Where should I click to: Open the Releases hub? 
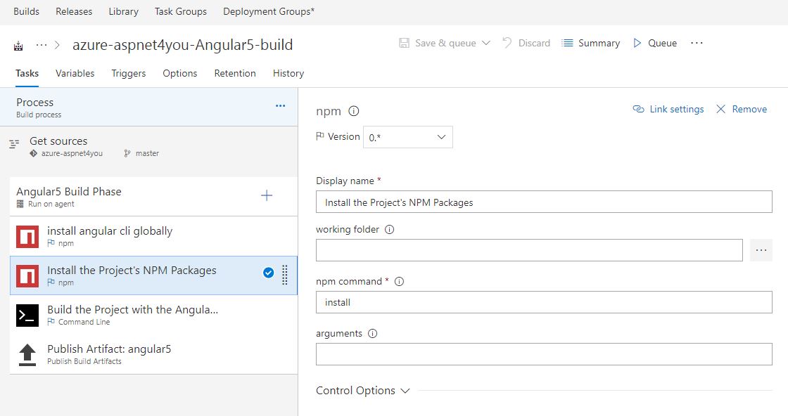(x=74, y=11)
